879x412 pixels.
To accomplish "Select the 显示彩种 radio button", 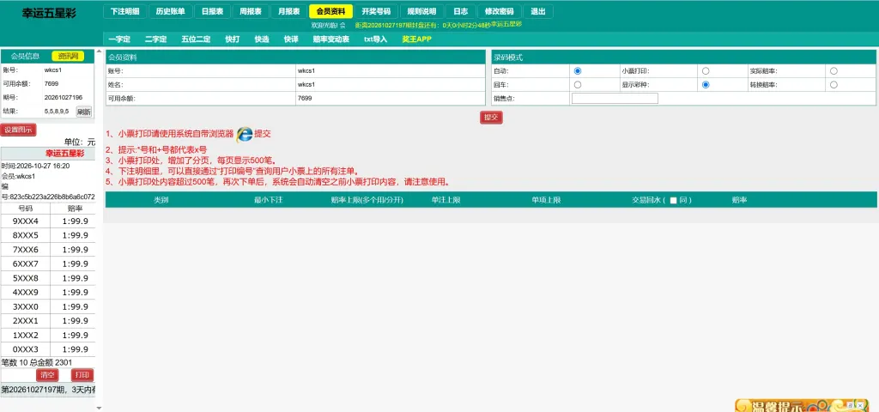I will (x=706, y=85).
